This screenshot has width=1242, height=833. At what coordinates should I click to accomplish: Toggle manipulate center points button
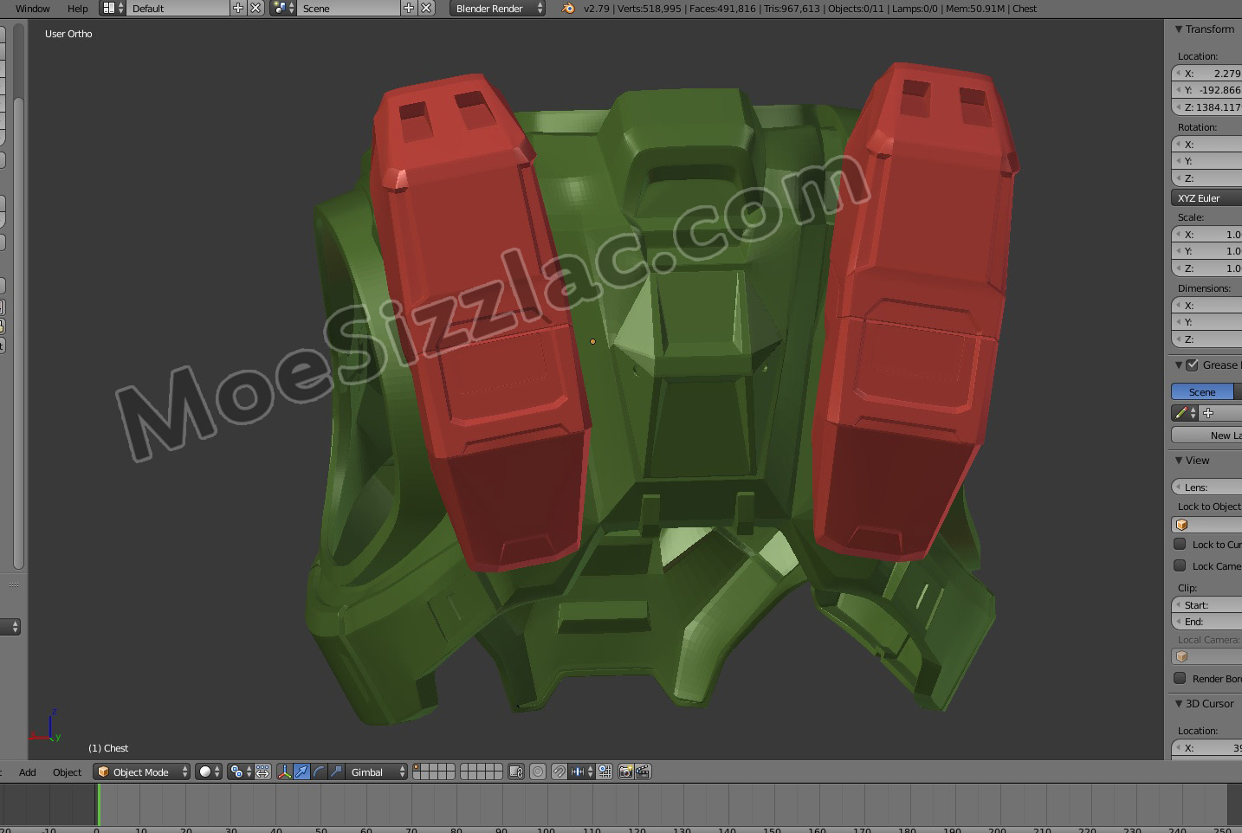pos(263,772)
